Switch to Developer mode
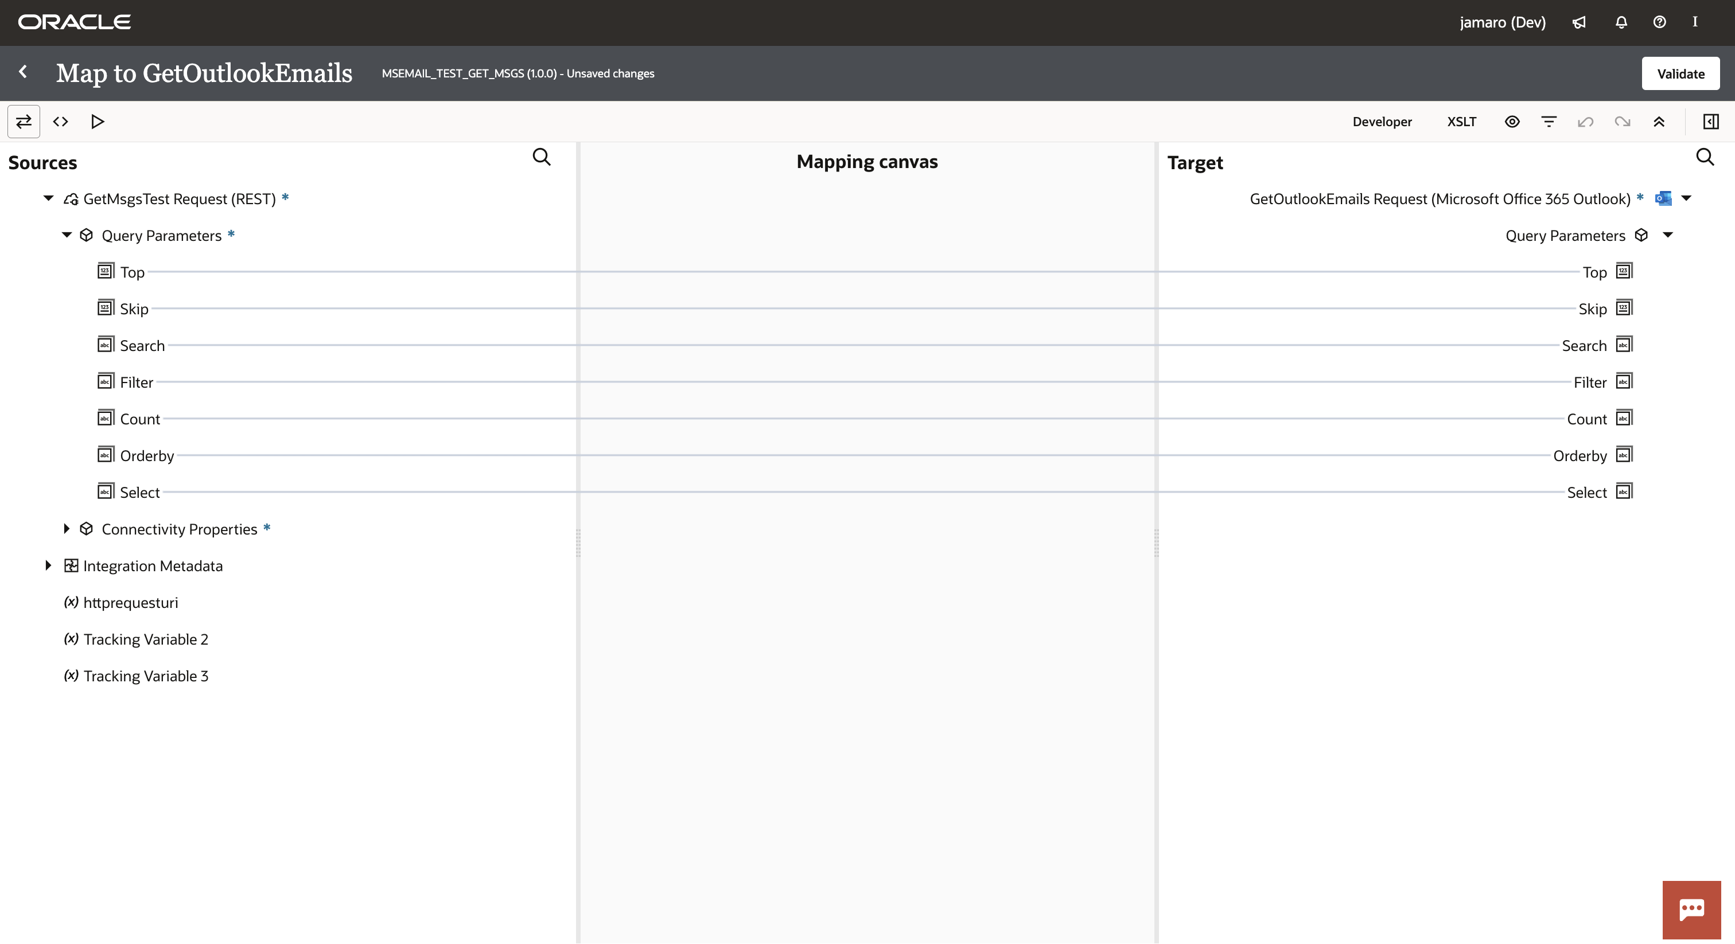 (1382, 121)
